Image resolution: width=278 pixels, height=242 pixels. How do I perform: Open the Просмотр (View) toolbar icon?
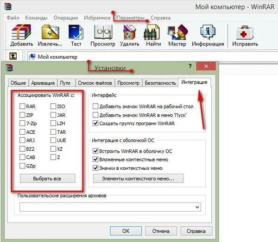tap(103, 32)
